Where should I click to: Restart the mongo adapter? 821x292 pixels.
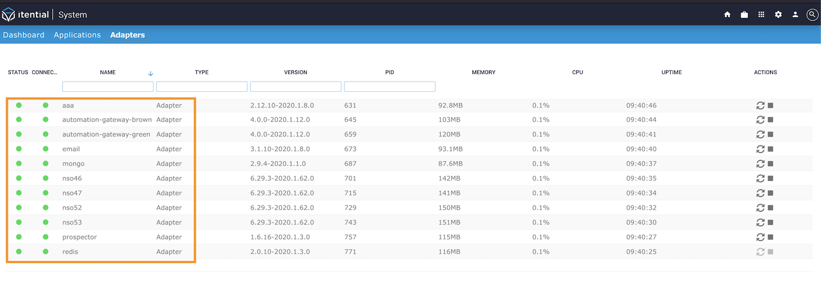click(x=760, y=164)
